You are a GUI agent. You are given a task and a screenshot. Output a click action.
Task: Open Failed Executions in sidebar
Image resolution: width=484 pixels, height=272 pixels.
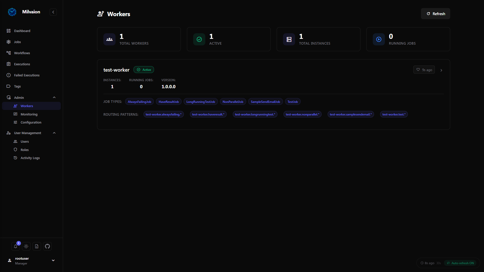27,75
